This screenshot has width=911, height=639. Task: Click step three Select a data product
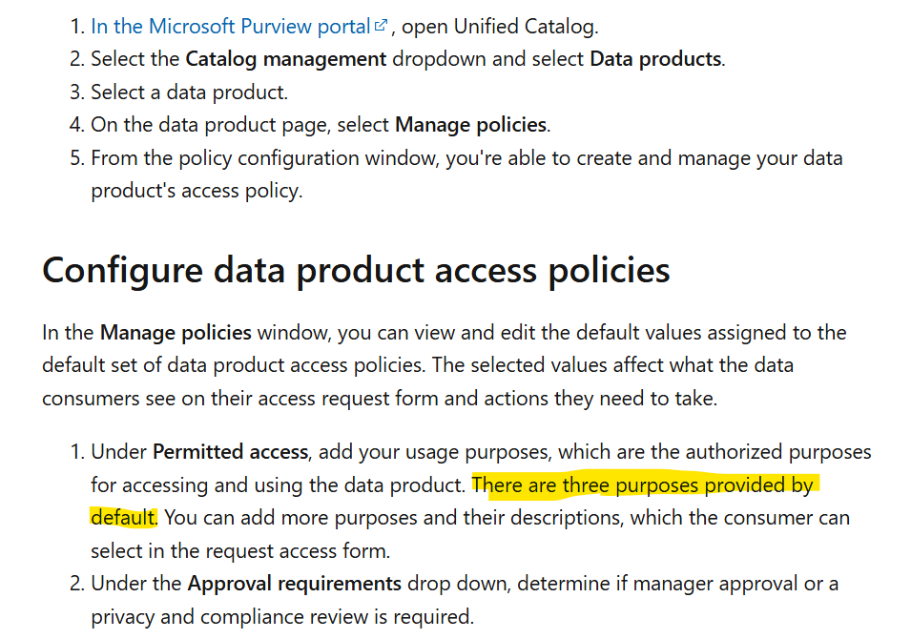pos(190,93)
